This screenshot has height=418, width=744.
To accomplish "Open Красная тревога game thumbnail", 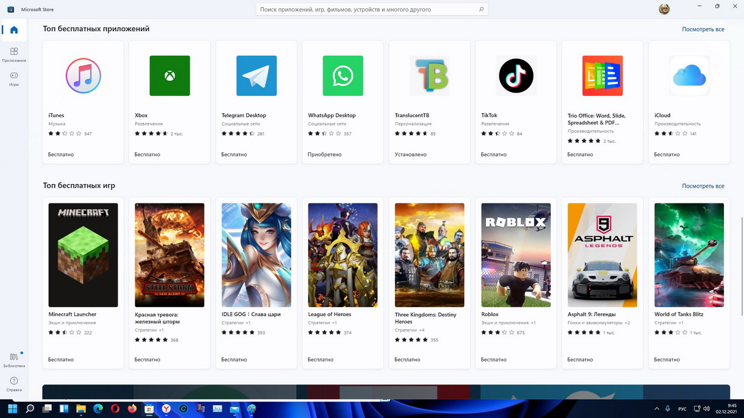I will (x=170, y=255).
